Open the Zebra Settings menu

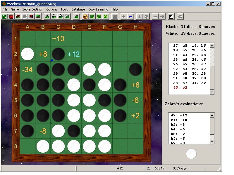[x=32, y=9]
